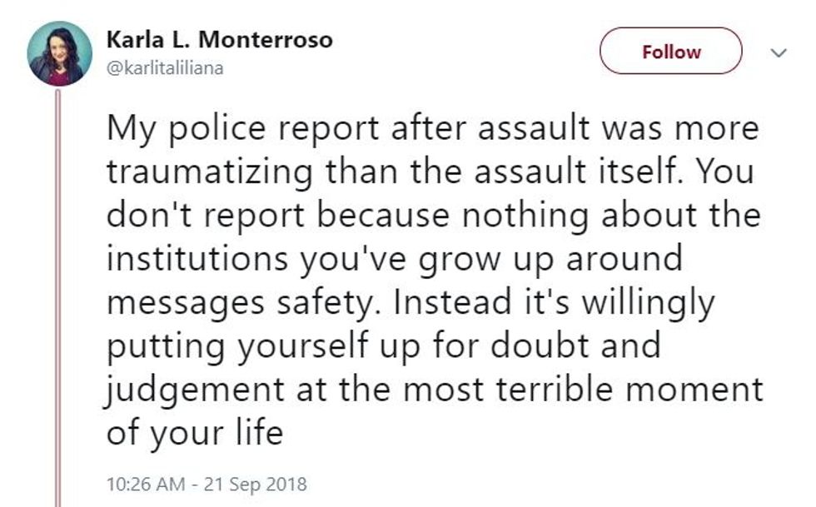Click the word 'assault' in the first line
This screenshot has width=816, height=507.
(546, 129)
